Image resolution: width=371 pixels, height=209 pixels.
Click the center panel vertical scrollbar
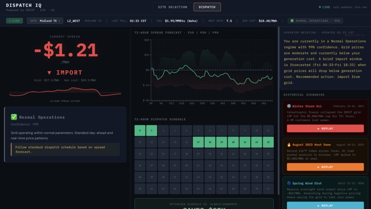click(278, 111)
